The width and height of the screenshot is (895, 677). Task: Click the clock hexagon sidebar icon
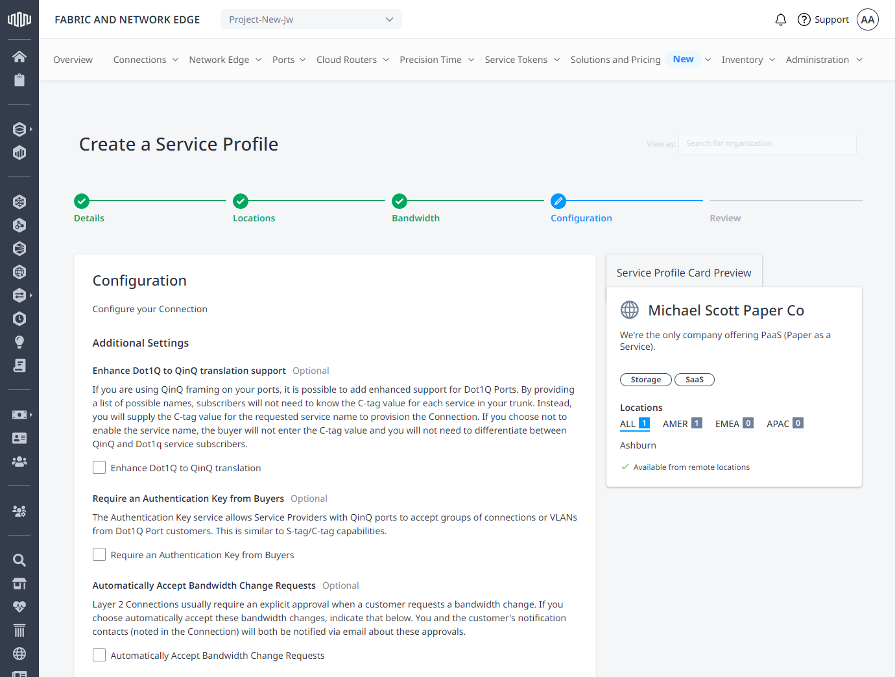pos(19,319)
